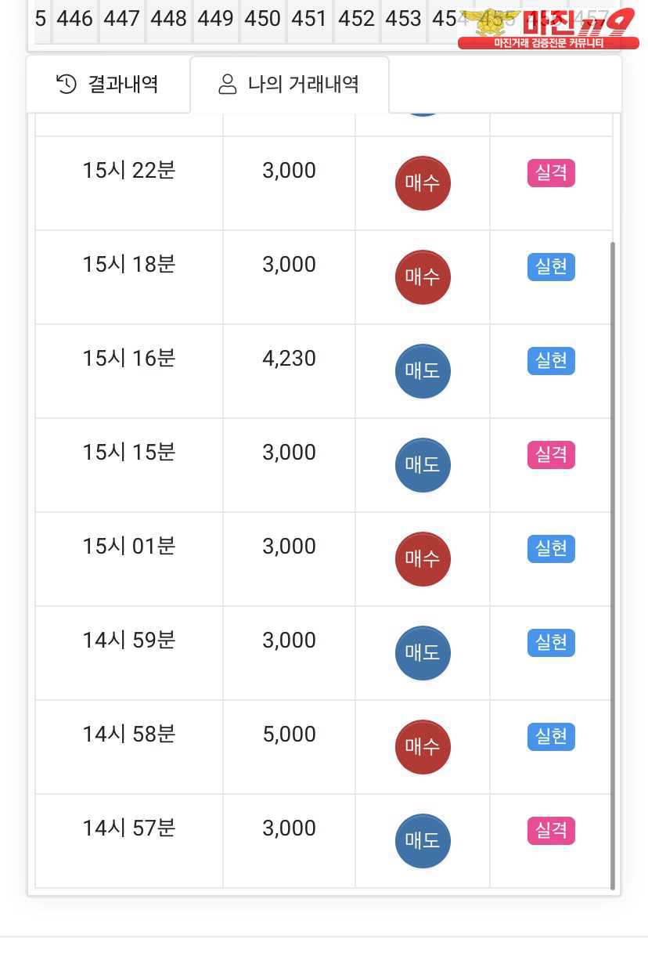
Task: Click 매수 circle in 14시 58분 row
Action: pos(423,747)
